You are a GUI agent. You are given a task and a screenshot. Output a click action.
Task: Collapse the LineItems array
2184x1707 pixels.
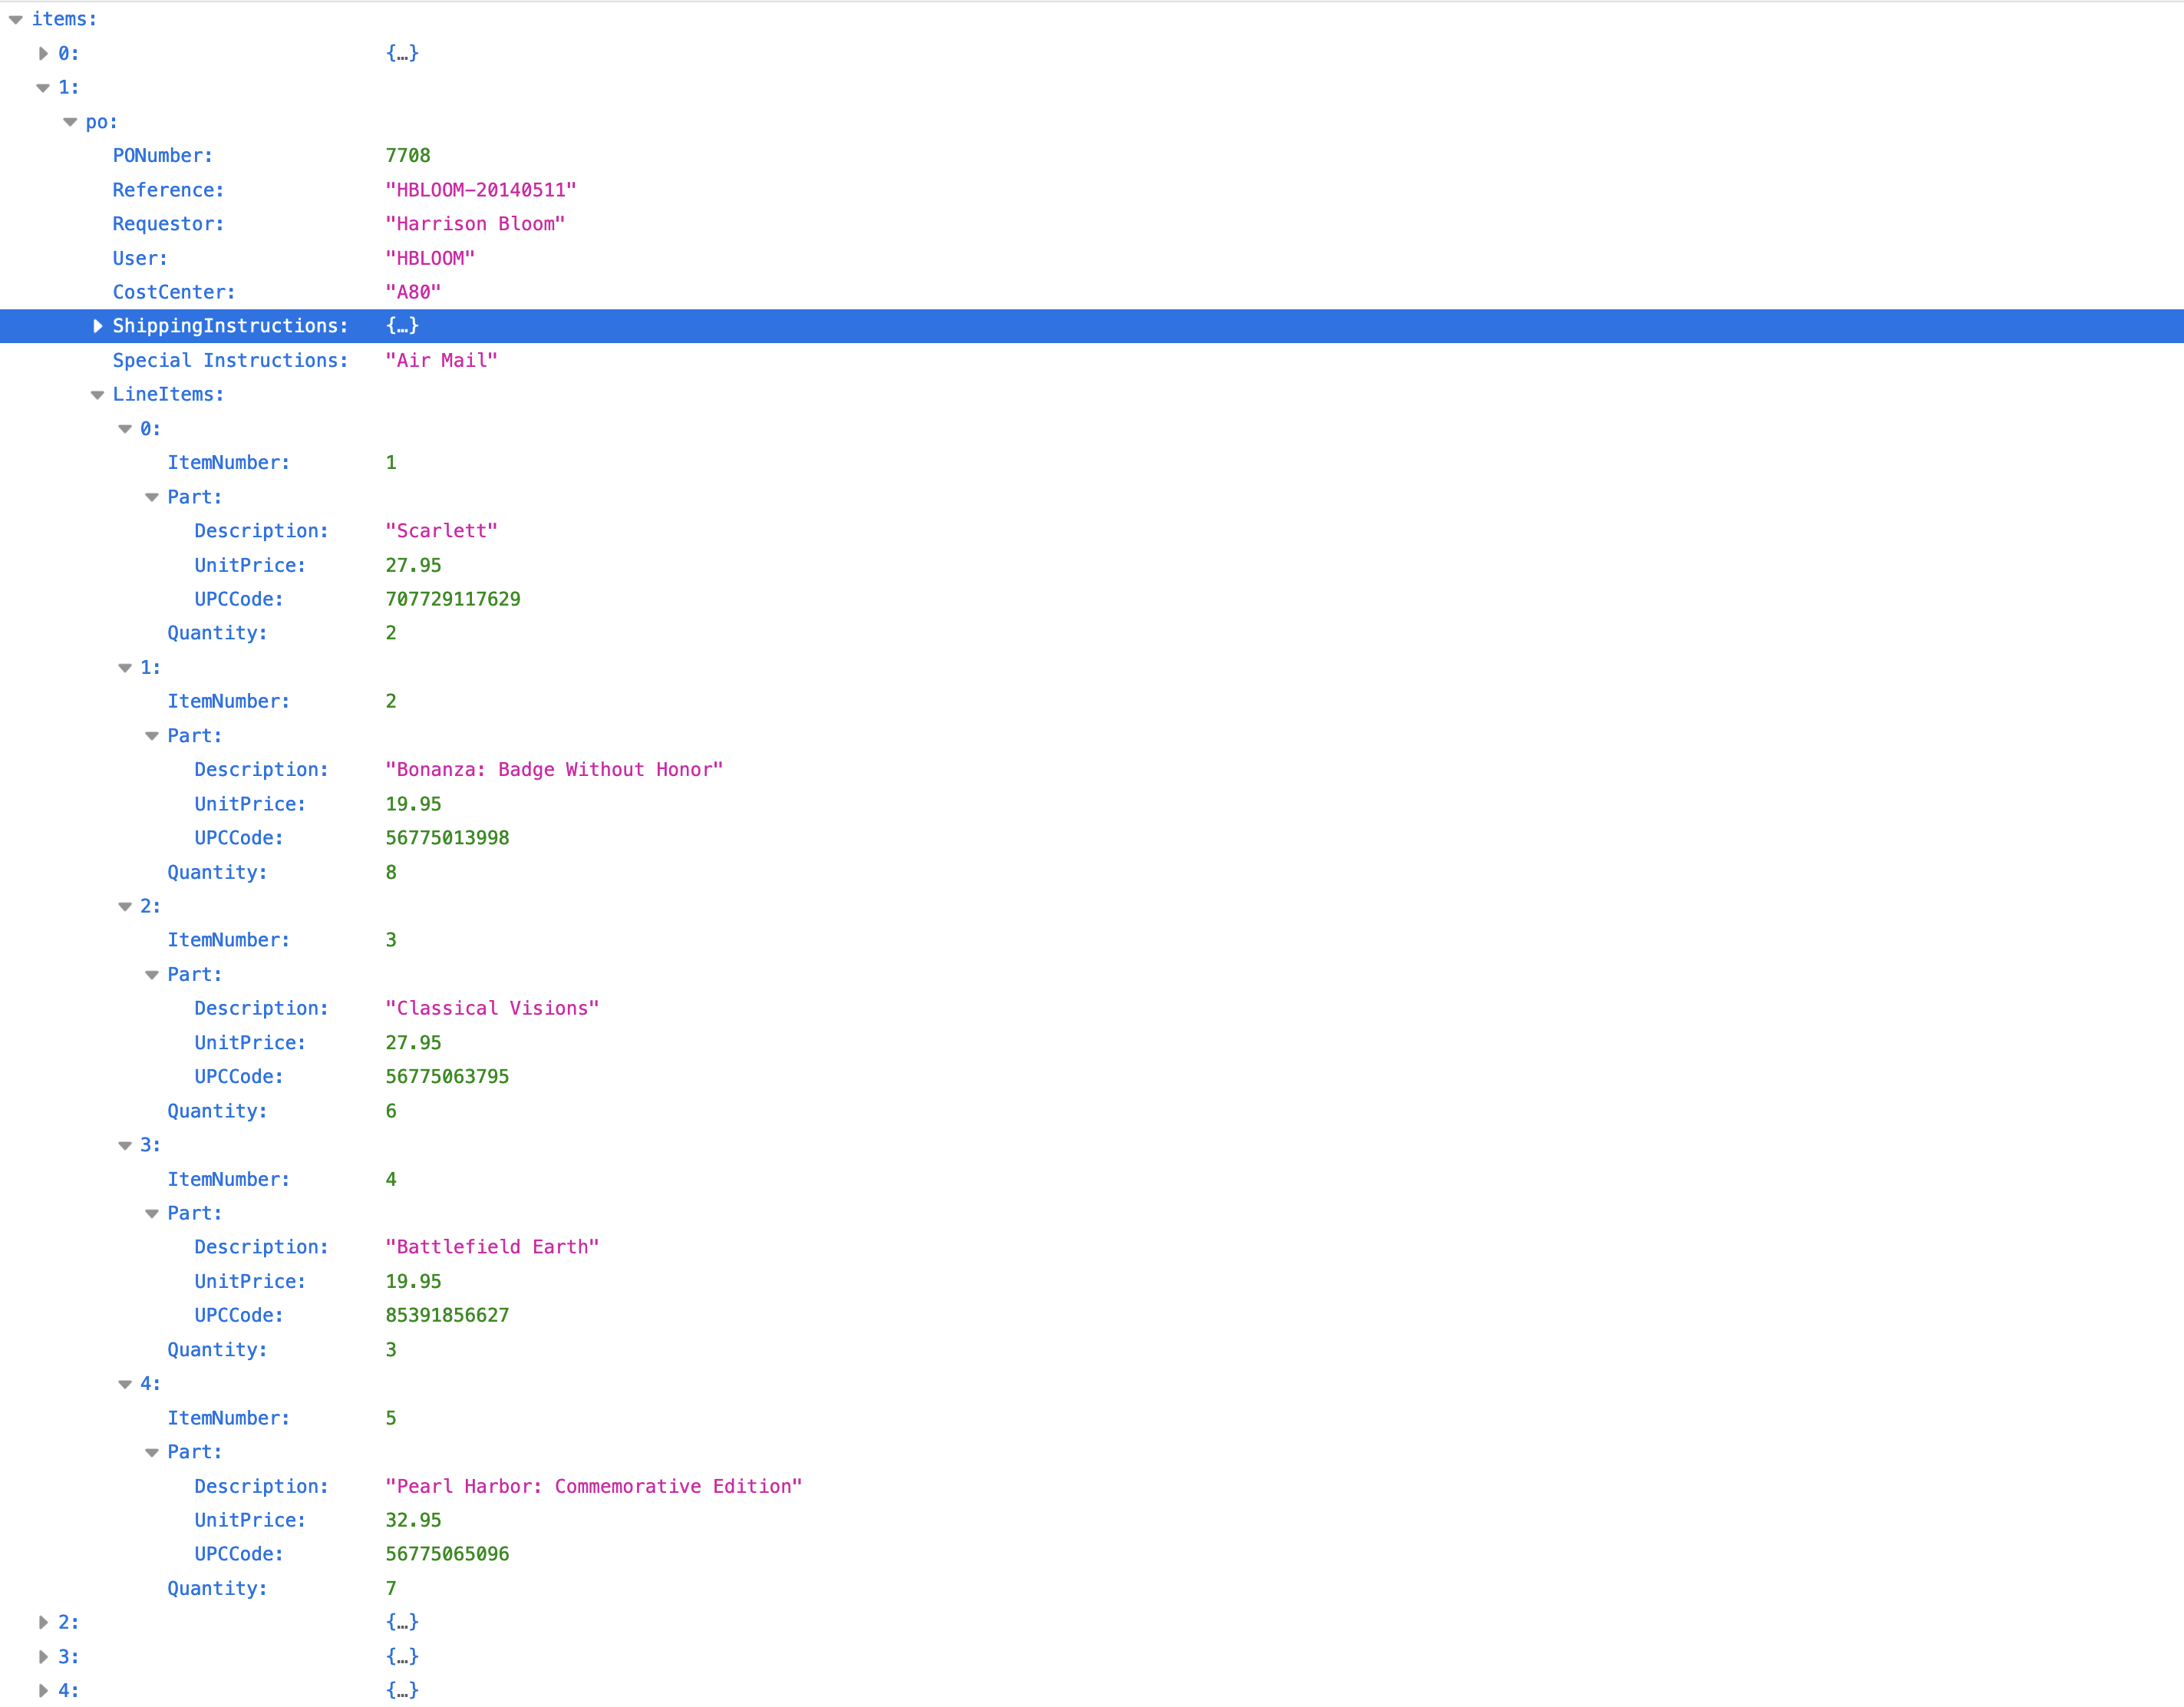tap(98, 395)
